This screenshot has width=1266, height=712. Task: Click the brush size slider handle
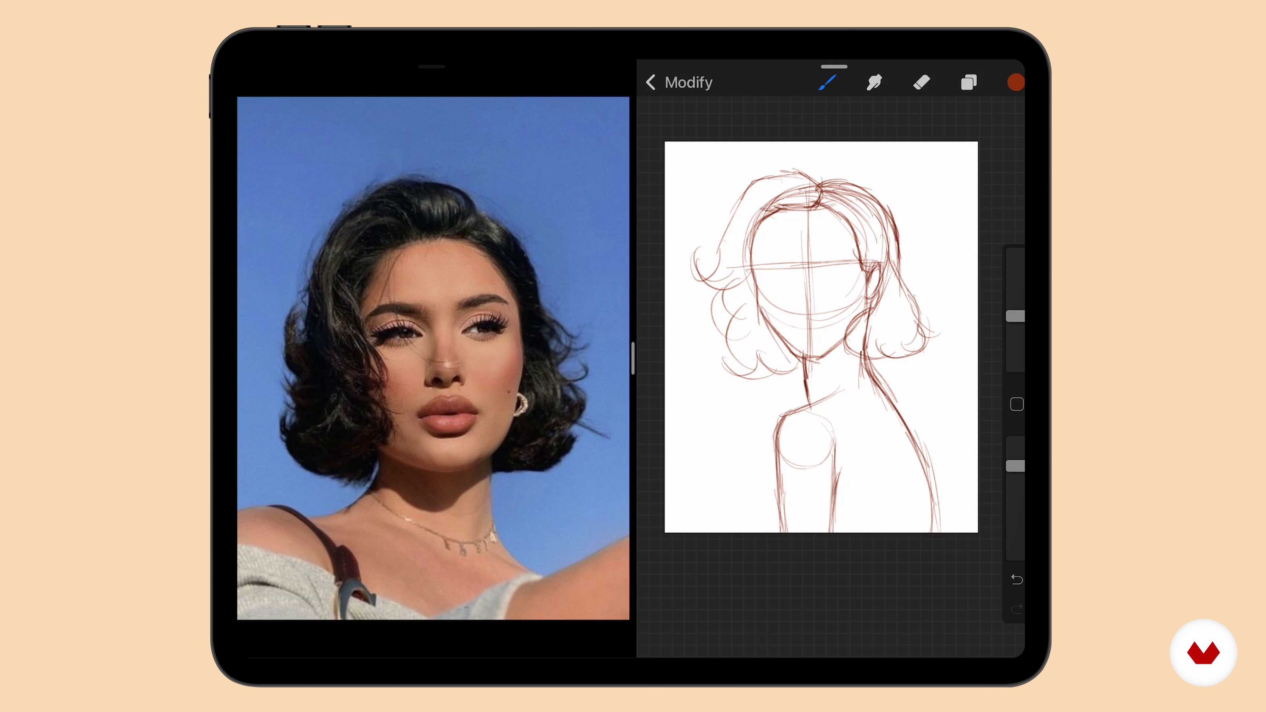pyautogui.click(x=1015, y=316)
